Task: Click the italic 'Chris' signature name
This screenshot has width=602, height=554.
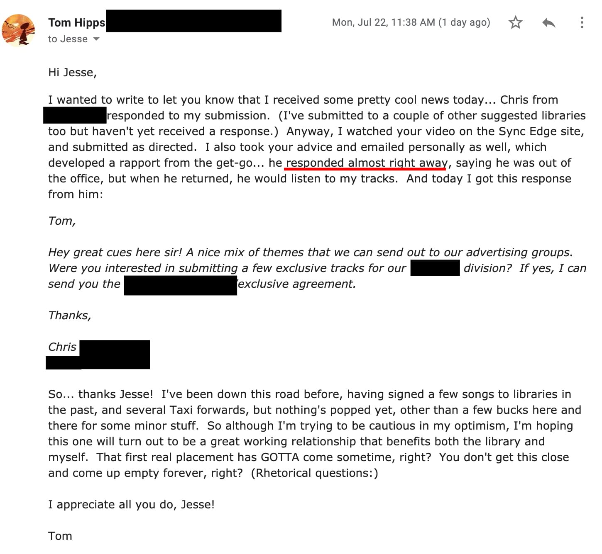Action: [x=62, y=347]
